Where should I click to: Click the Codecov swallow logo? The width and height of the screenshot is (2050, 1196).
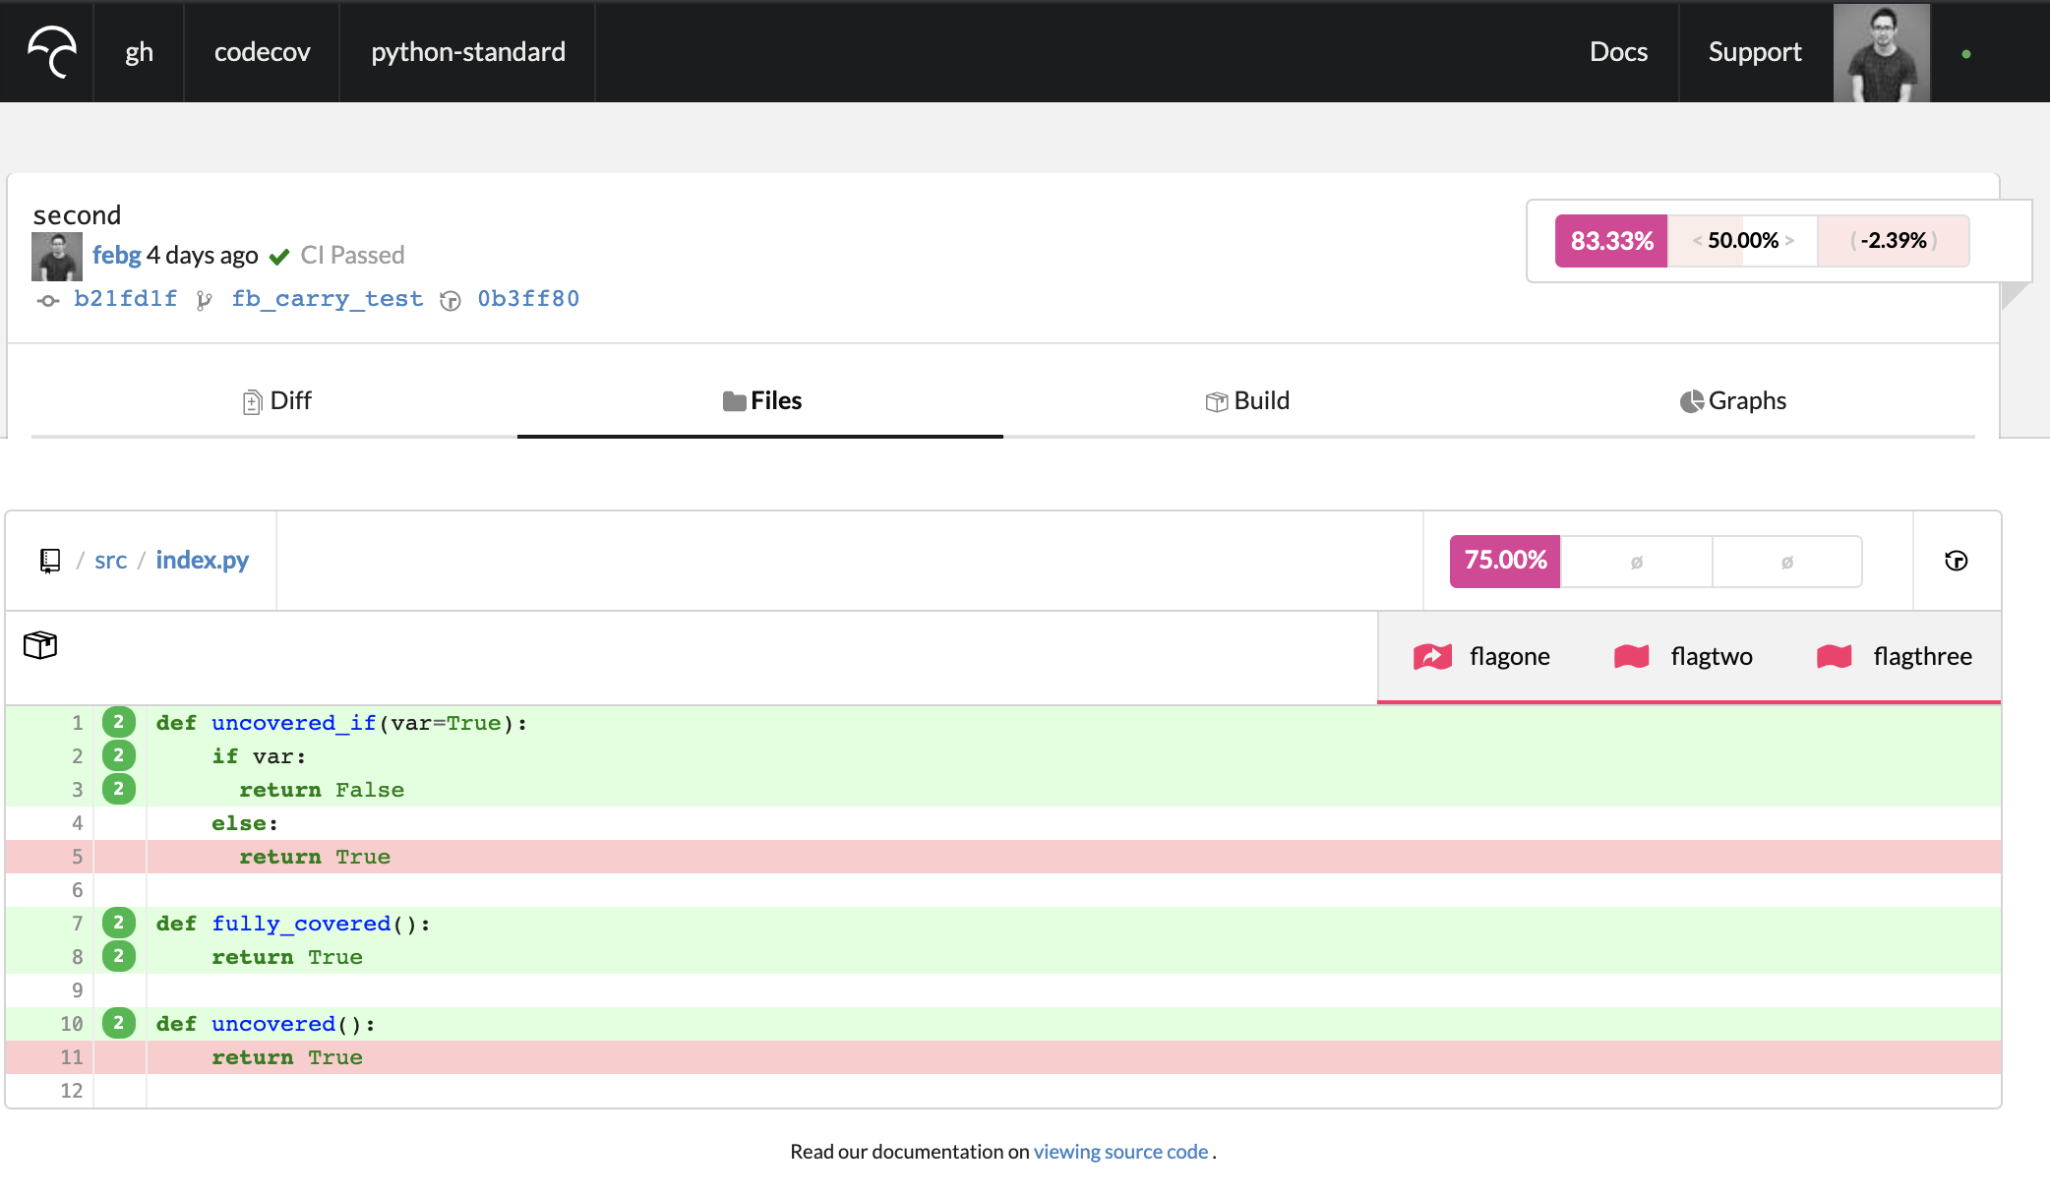51,52
